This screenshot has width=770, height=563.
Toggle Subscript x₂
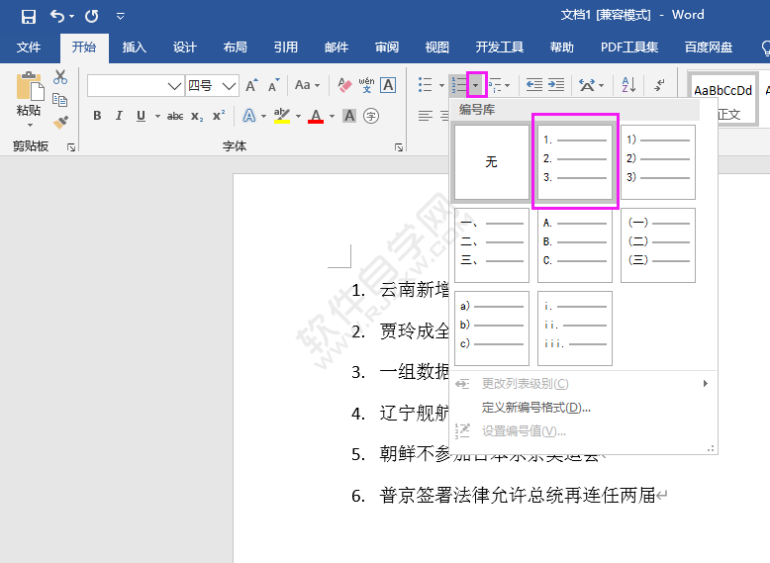[197, 117]
